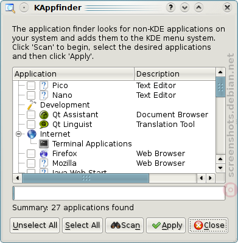Enable the Qt Assistant checkbox
The width and height of the screenshot is (238, 243).
pyautogui.click(x=31, y=115)
